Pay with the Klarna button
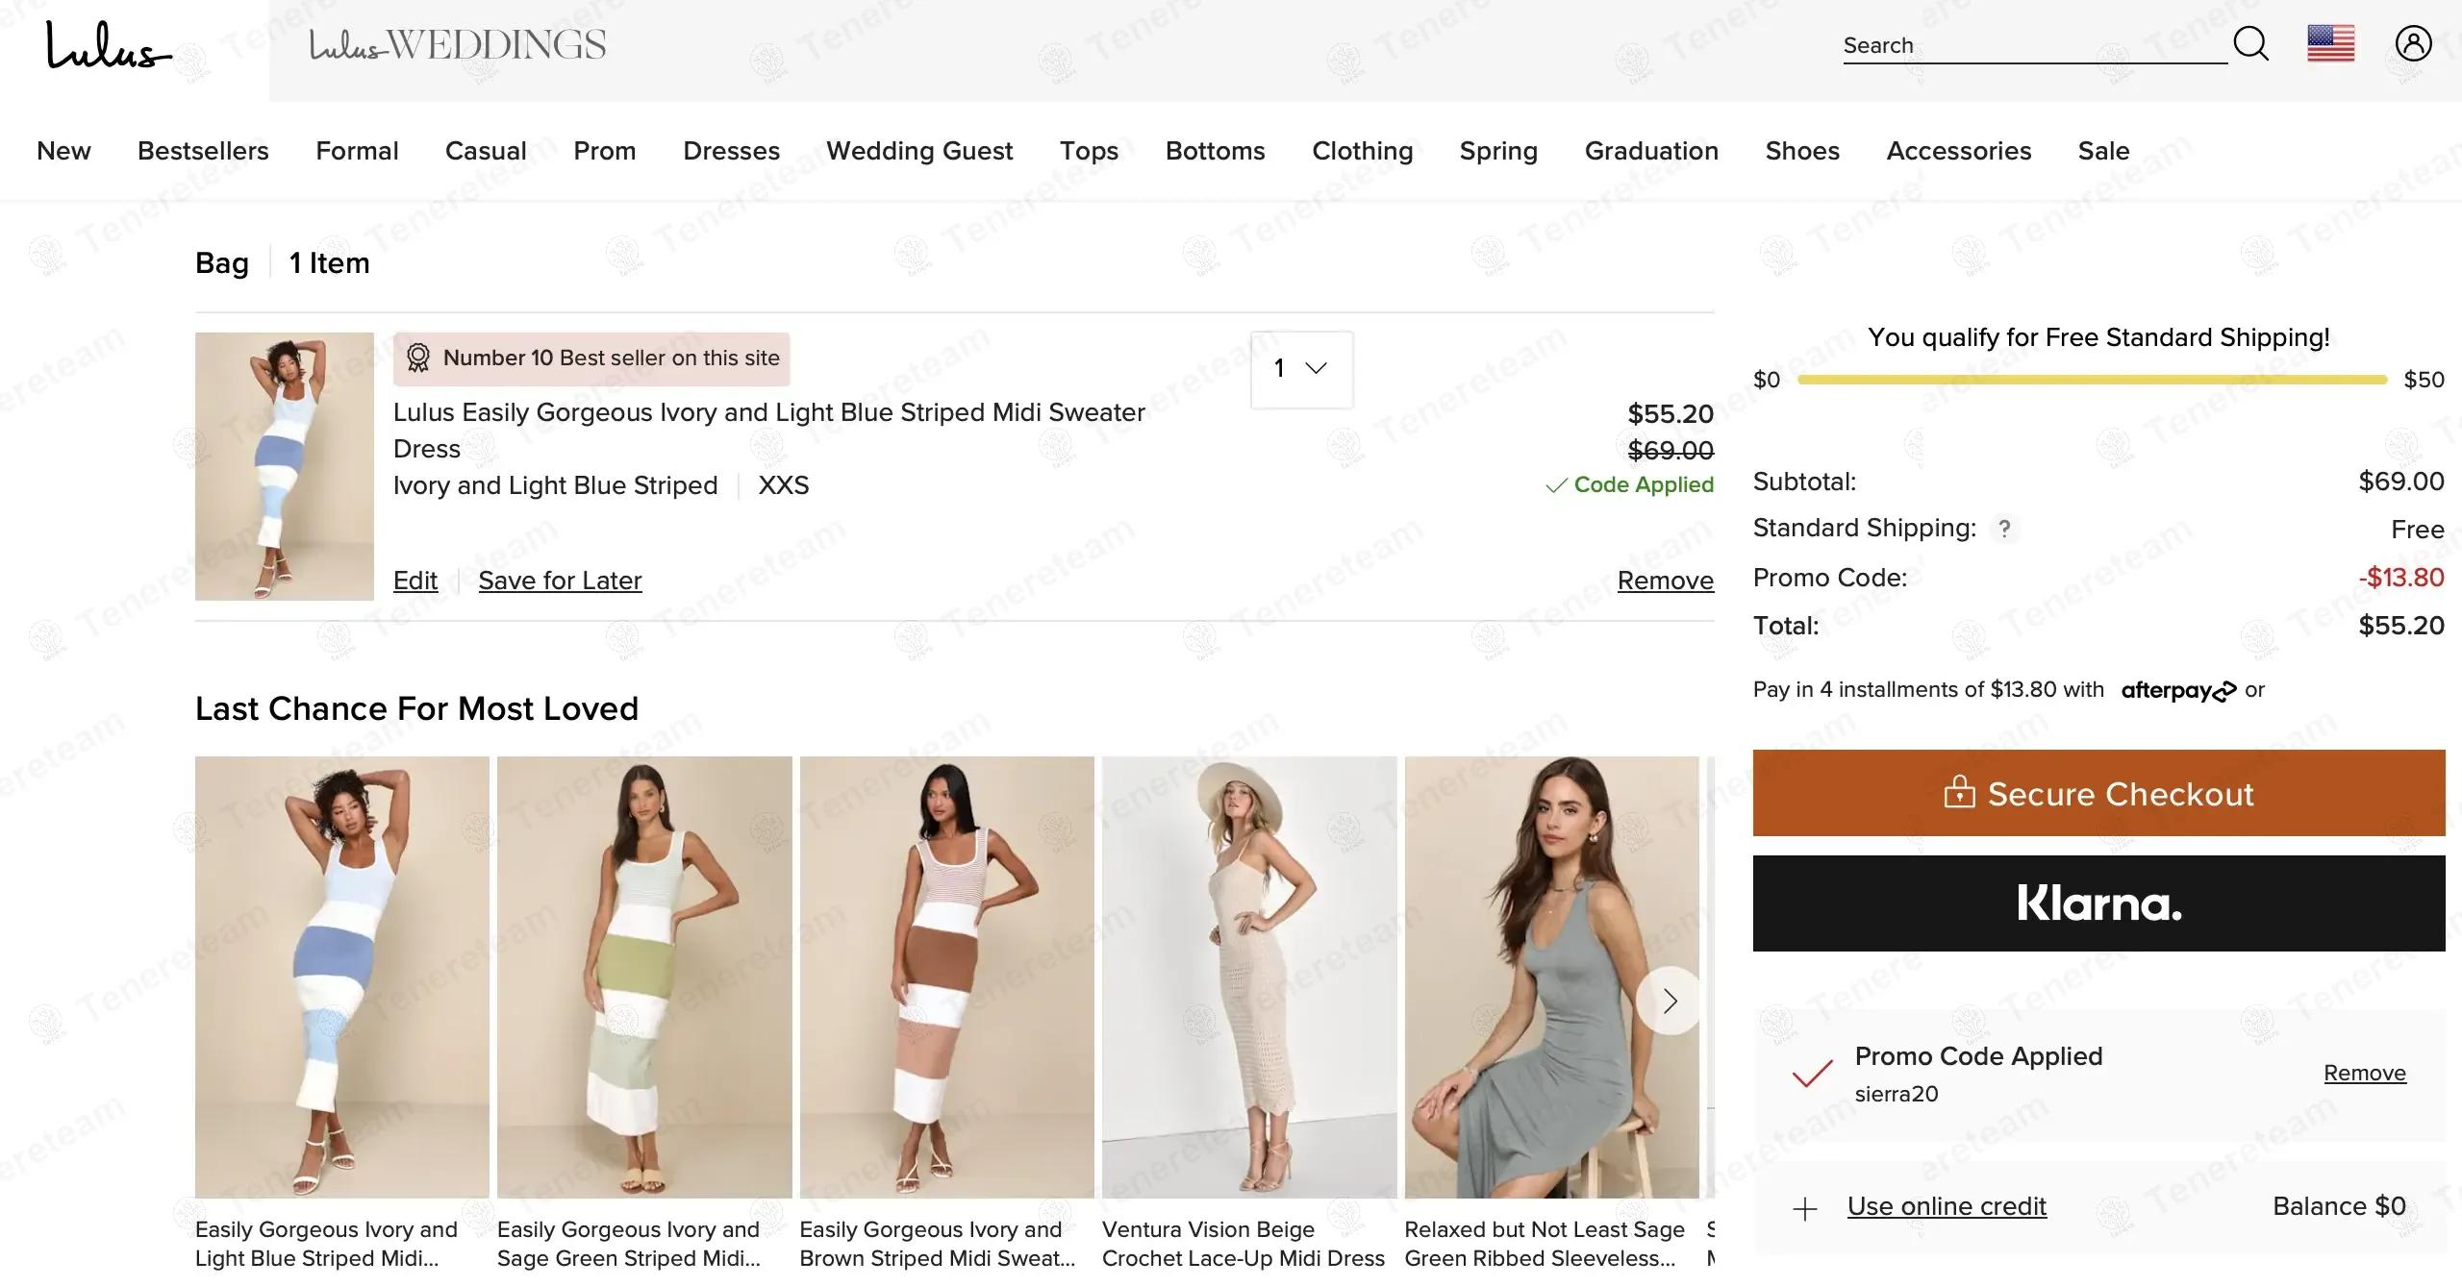This screenshot has width=2462, height=1286. click(x=2098, y=903)
